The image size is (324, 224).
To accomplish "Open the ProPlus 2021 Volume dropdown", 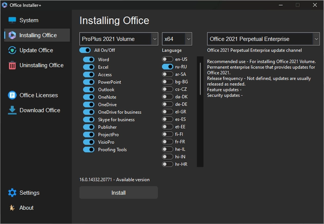I will 119,39.
